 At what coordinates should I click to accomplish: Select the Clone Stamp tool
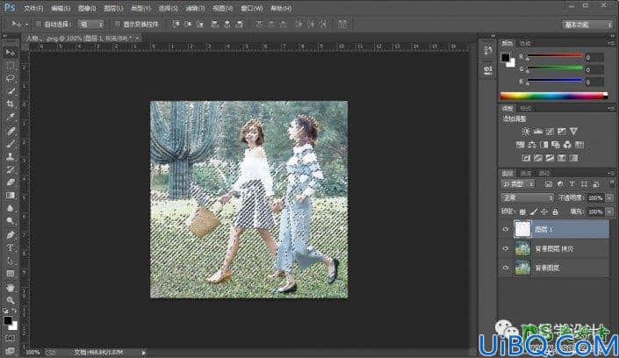click(11, 157)
